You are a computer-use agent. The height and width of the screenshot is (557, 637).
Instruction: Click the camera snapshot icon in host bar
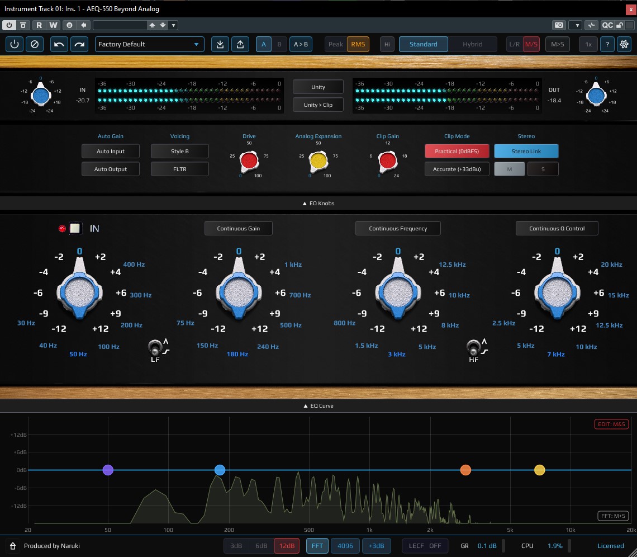tap(559, 25)
